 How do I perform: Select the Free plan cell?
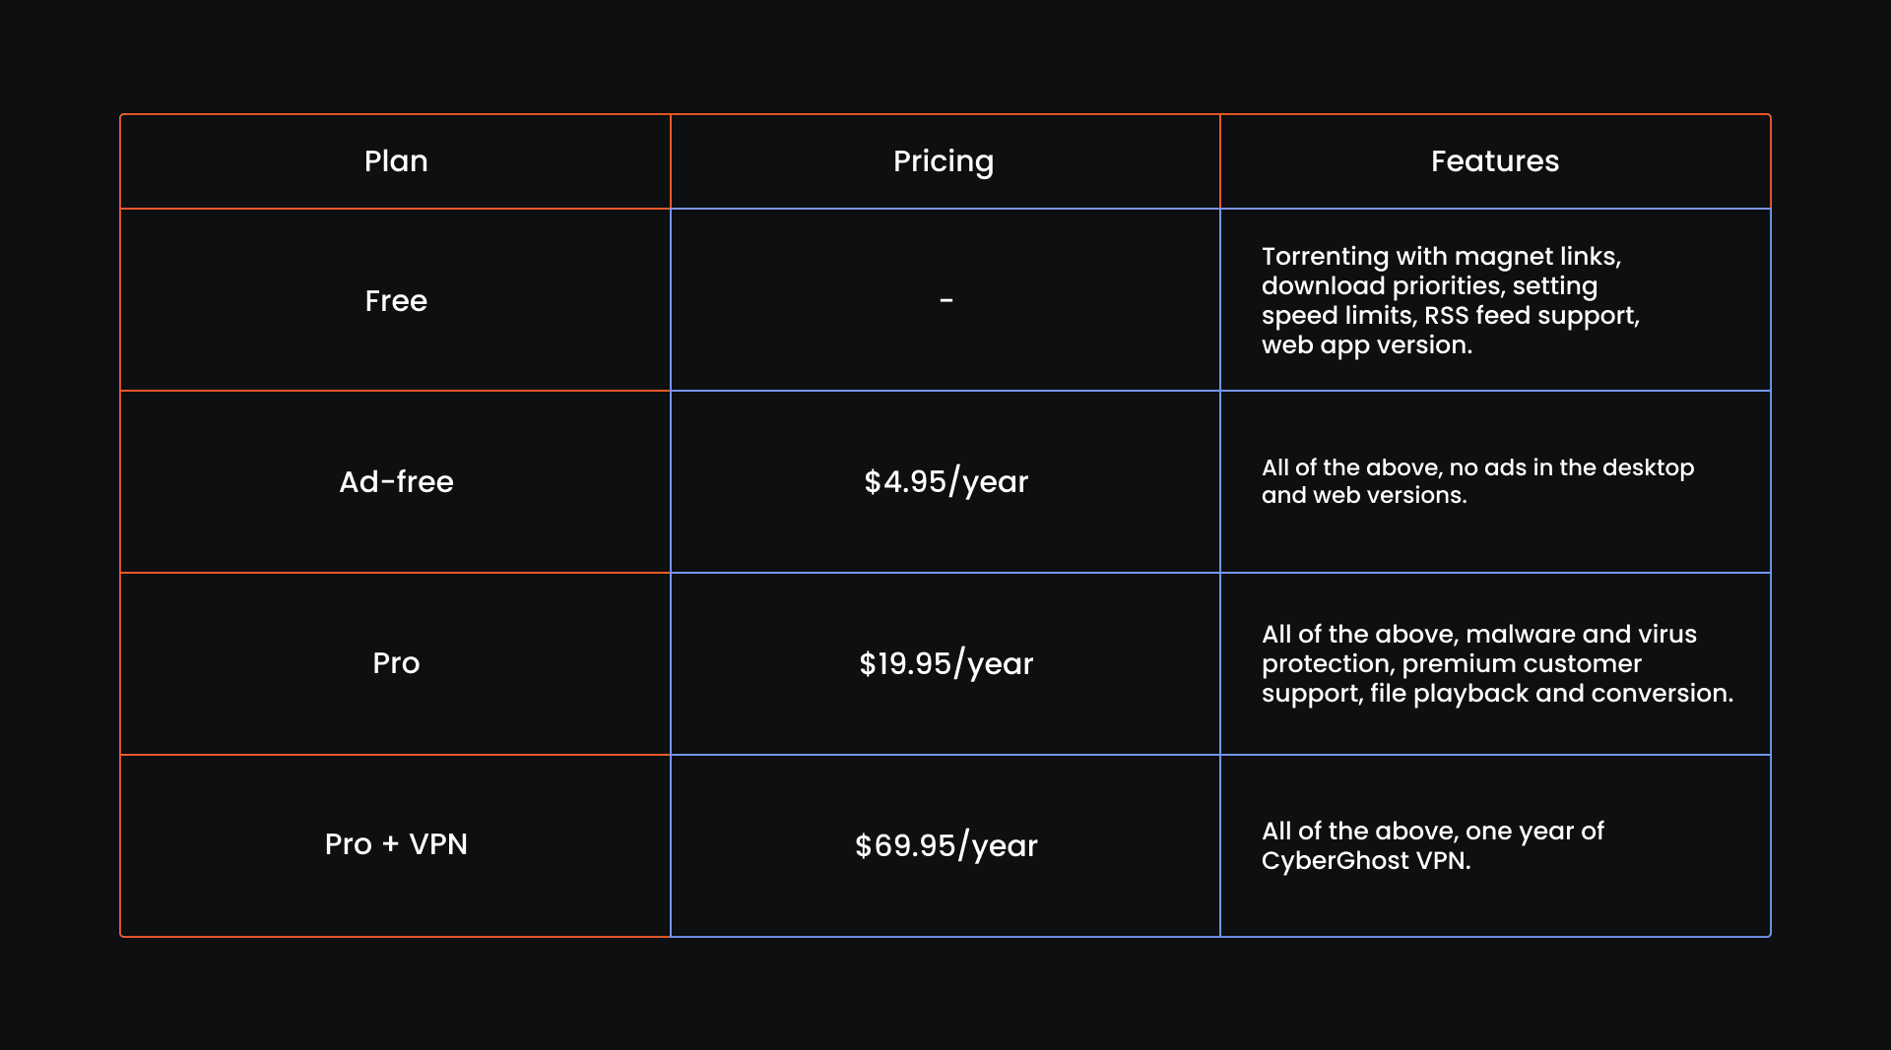click(x=396, y=301)
